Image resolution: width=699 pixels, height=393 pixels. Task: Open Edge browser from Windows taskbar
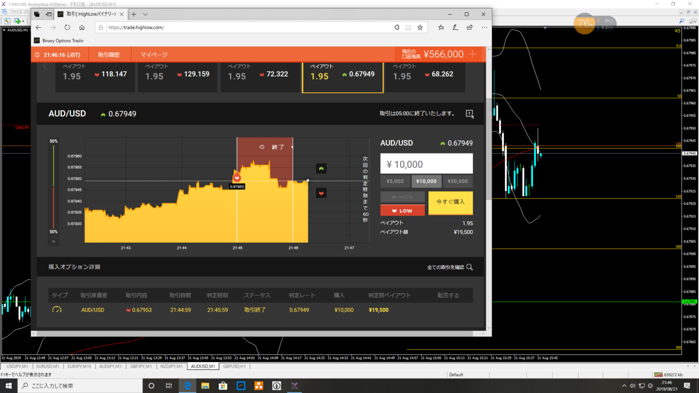click(187, 385)
